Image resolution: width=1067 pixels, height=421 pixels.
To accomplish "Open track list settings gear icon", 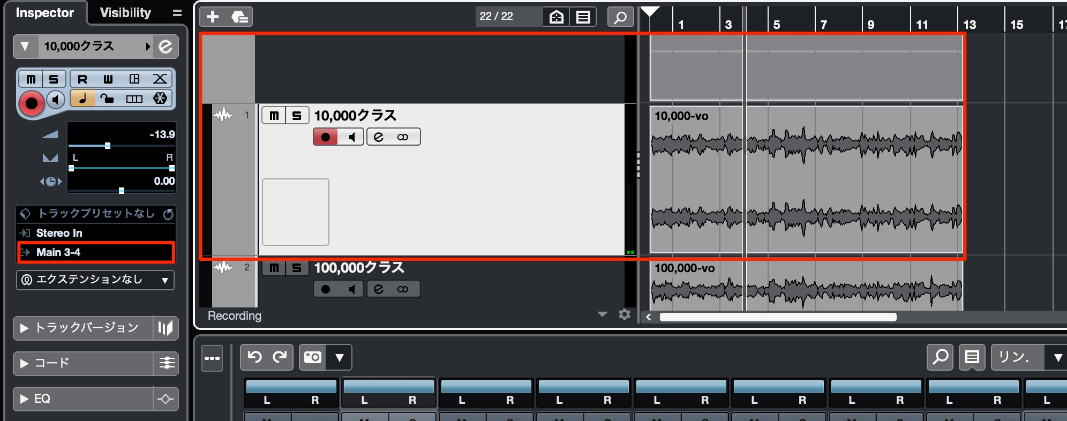I will point(624,314).
